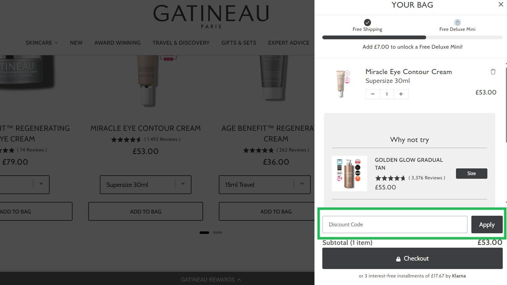
Task: Open the Golden Glow Gradual Tan product link
Action: pos(409,163)
